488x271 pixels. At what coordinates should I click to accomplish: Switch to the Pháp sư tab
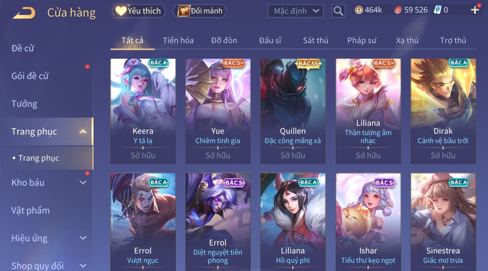point(362,41)
